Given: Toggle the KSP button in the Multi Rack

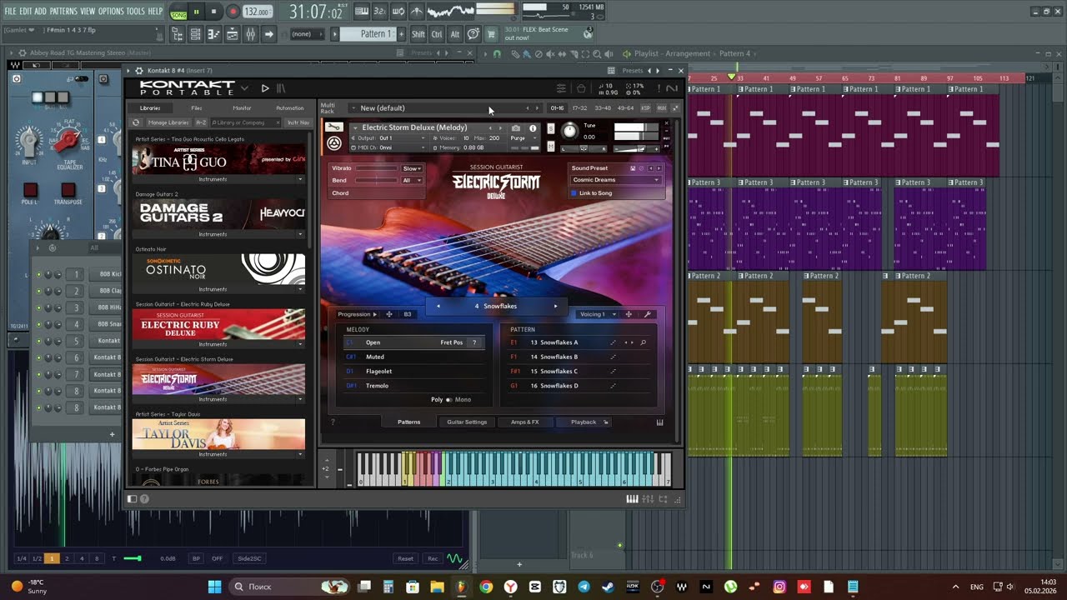Looking at the screenshot, I should (645, 108).
